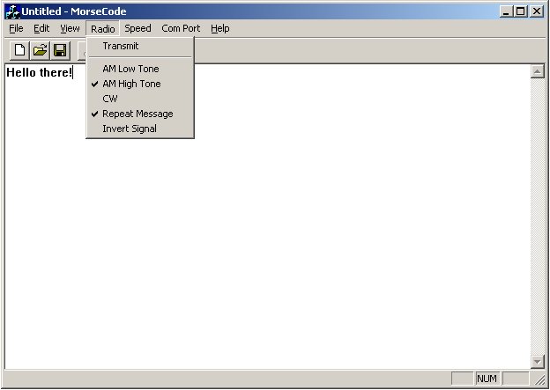Select AM Low Tone mode
Viewport: 550px width, 390px height.
pyautogui.click(x=130, y=69)
